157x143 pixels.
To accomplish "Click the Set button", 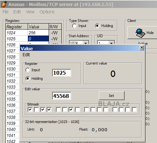I will click(112, 96).
